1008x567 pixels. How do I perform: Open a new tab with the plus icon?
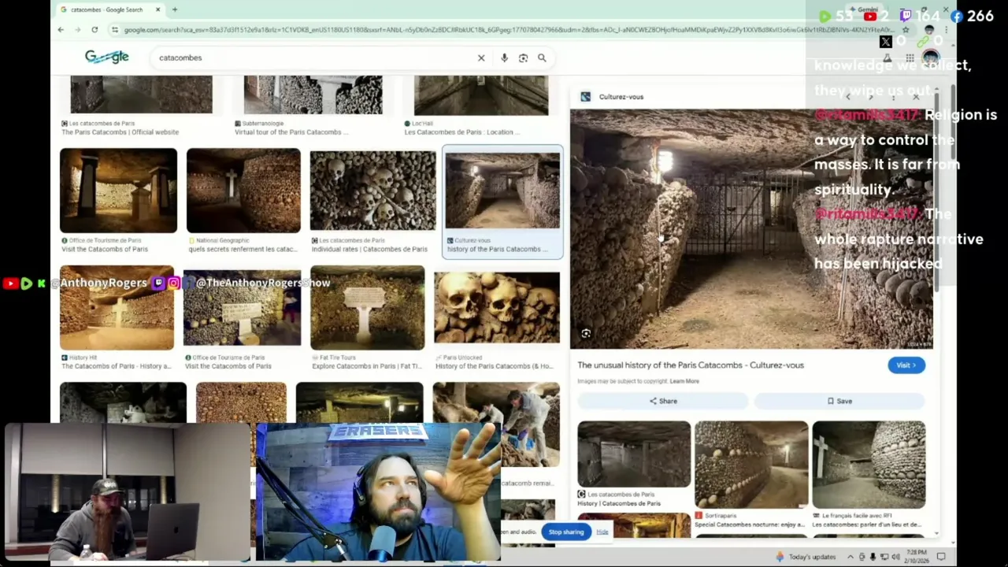tap(174, 9)
